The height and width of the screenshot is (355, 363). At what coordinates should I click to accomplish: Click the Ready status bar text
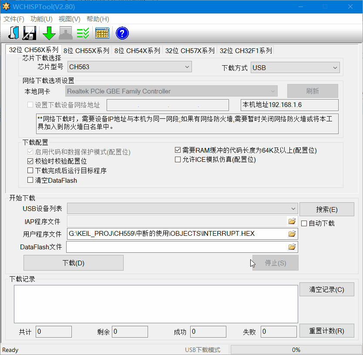coord(10,350)
